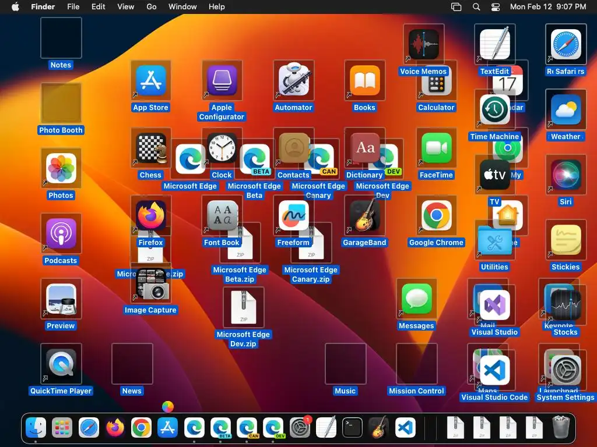
Task: Click the Weather desktop icon
Action: [x=566, y=109]
